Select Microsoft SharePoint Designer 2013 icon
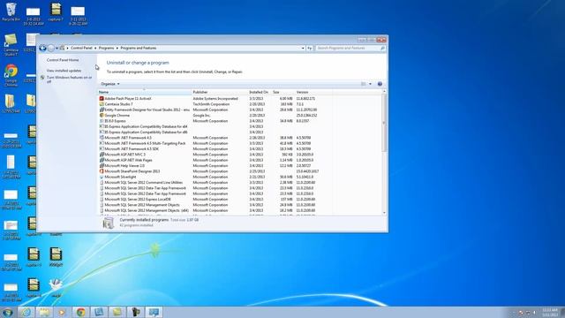 (102, 171)
